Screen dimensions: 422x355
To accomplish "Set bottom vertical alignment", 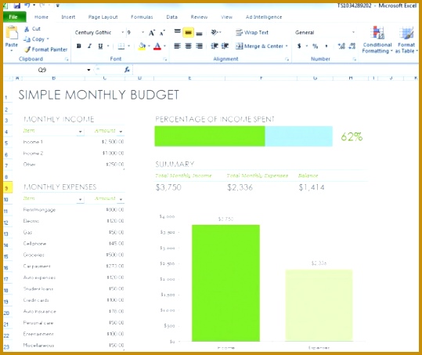I will click(199, 33).
